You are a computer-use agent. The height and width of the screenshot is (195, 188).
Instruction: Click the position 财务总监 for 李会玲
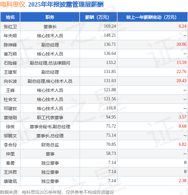[x=50, y=145]
